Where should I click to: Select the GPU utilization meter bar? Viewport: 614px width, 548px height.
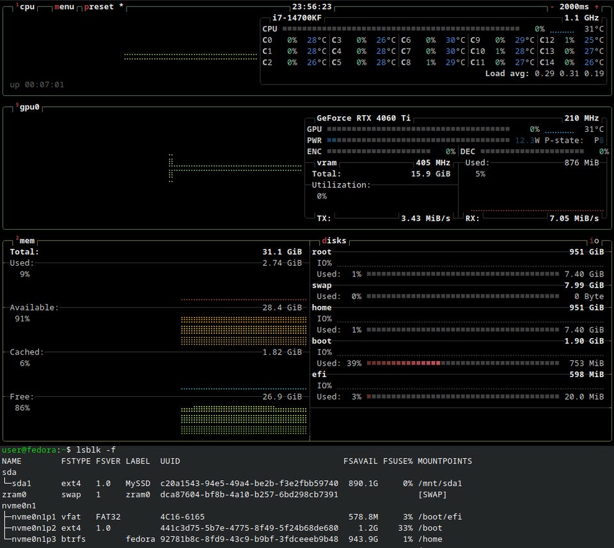click(418, 129)
